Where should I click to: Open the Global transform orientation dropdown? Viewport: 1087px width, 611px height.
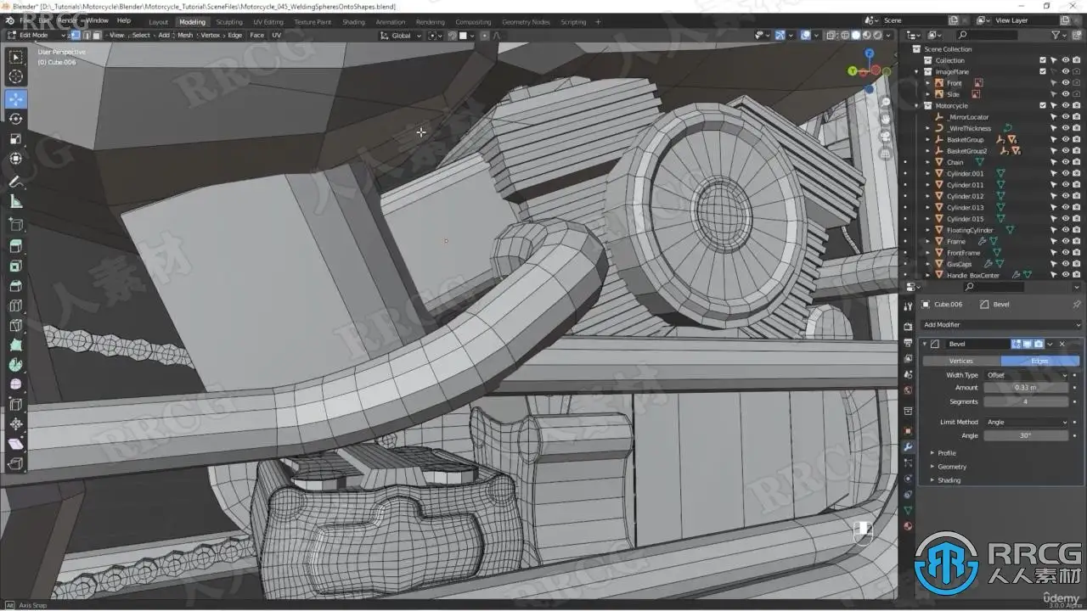point(400,35)
